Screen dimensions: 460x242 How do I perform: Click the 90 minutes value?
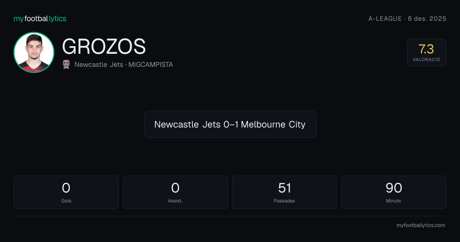point(394,188)
